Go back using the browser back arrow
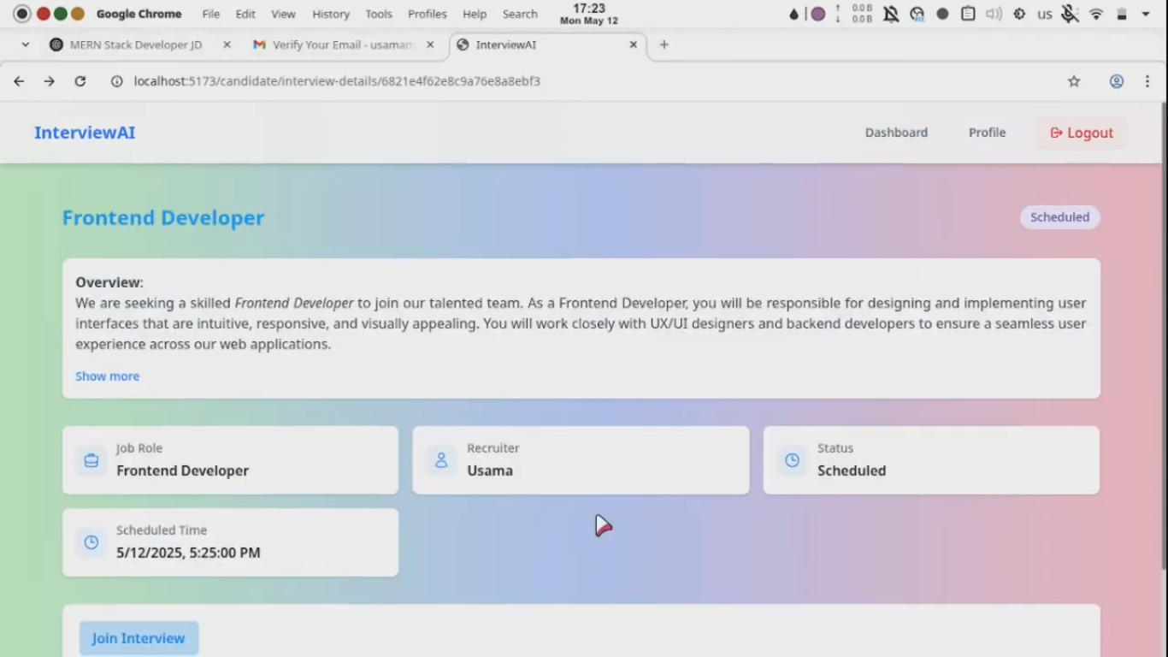Screen dimensions: 1168x657 click(19, 81)
